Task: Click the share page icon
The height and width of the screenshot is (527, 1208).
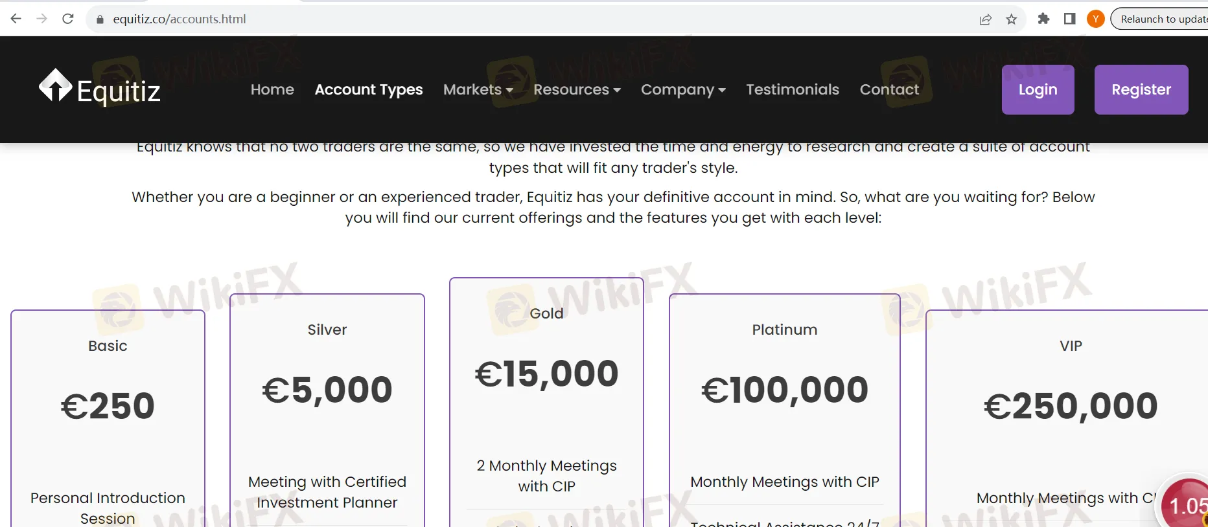Action: [x=985, y=19]
